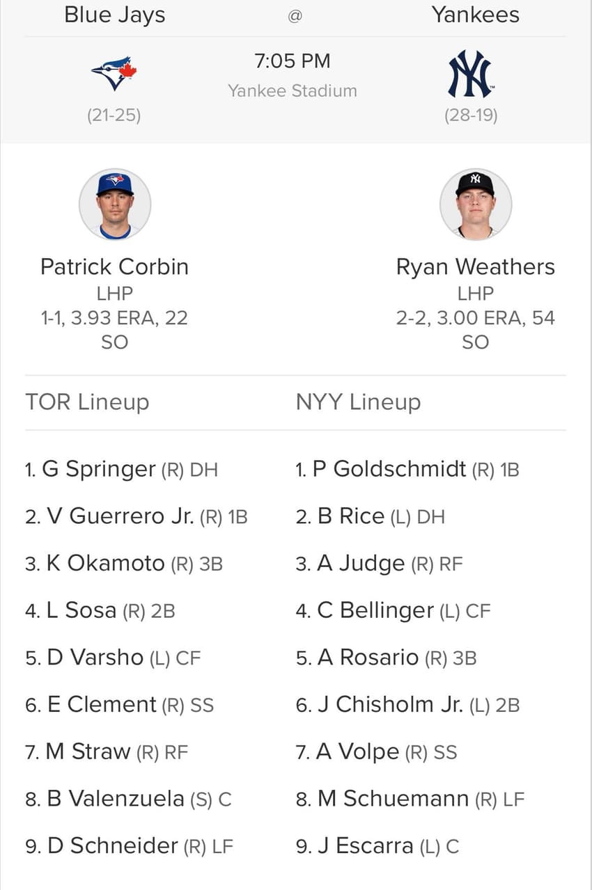Open Patrick Corbin's headshot photo
This screenshot has height=890, width=592.
coord(115,204)
